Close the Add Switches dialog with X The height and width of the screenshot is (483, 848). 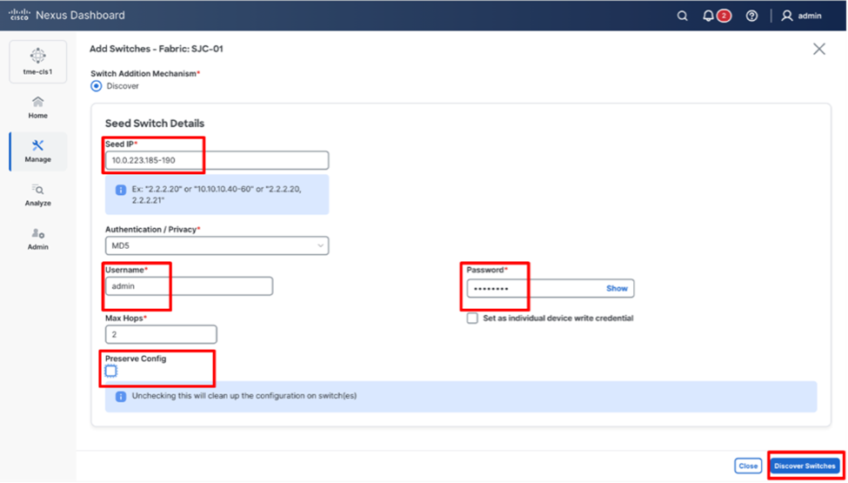818,50
